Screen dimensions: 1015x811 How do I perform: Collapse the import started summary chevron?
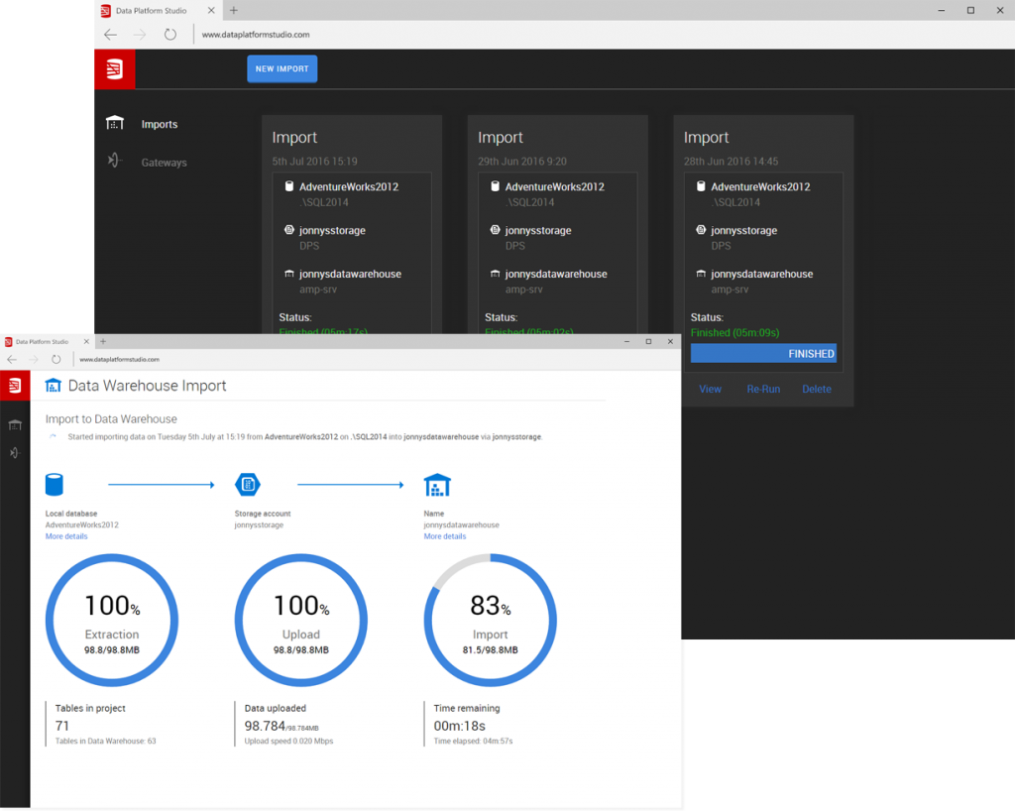(x=53, y=435)
